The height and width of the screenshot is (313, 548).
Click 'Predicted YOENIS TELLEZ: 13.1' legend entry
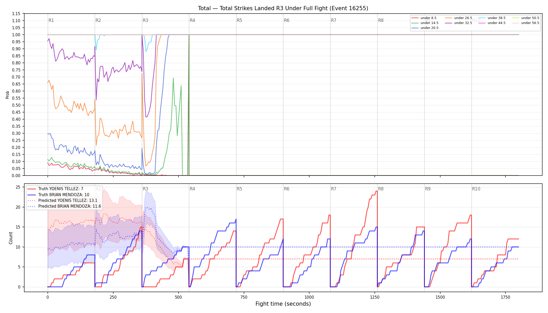[68, 201]
